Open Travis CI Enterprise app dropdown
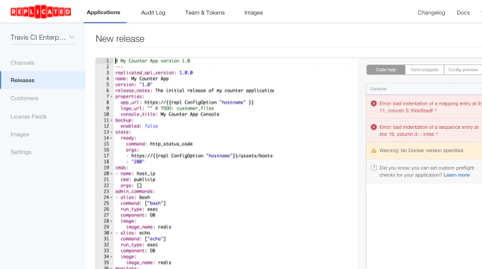 tap(43, 38)
